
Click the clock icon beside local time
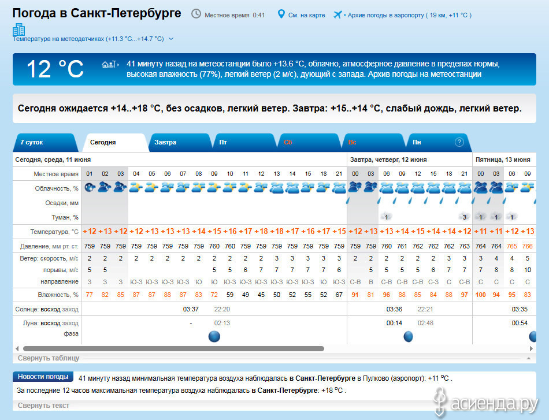point(196,14)
